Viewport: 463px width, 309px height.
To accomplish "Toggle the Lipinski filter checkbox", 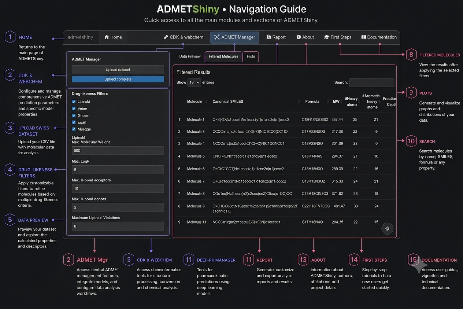I will point(74,102).
